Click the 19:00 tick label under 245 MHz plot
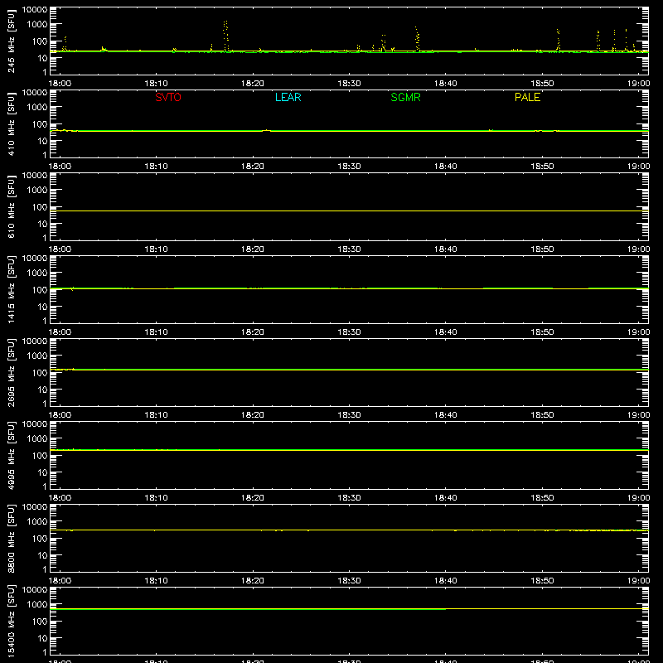663x663 pixels. [x=638, y=84]
